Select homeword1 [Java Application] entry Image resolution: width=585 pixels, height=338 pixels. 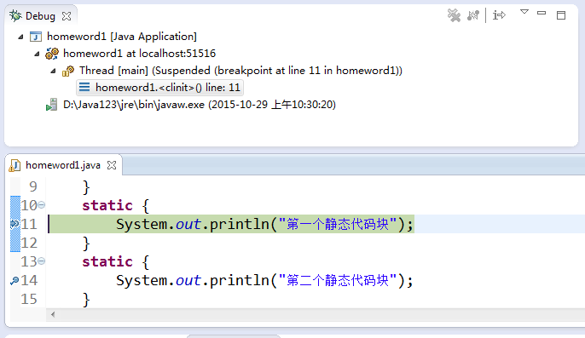(x=122, y=37)
